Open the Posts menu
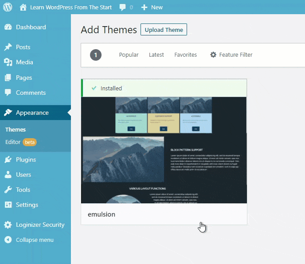305x264 pixels. 35,47
